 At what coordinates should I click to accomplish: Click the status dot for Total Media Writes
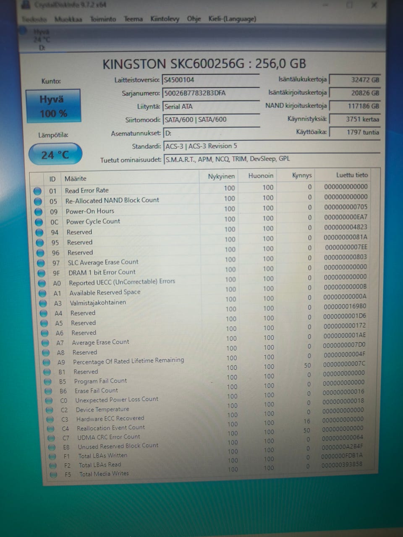(53, 475)
